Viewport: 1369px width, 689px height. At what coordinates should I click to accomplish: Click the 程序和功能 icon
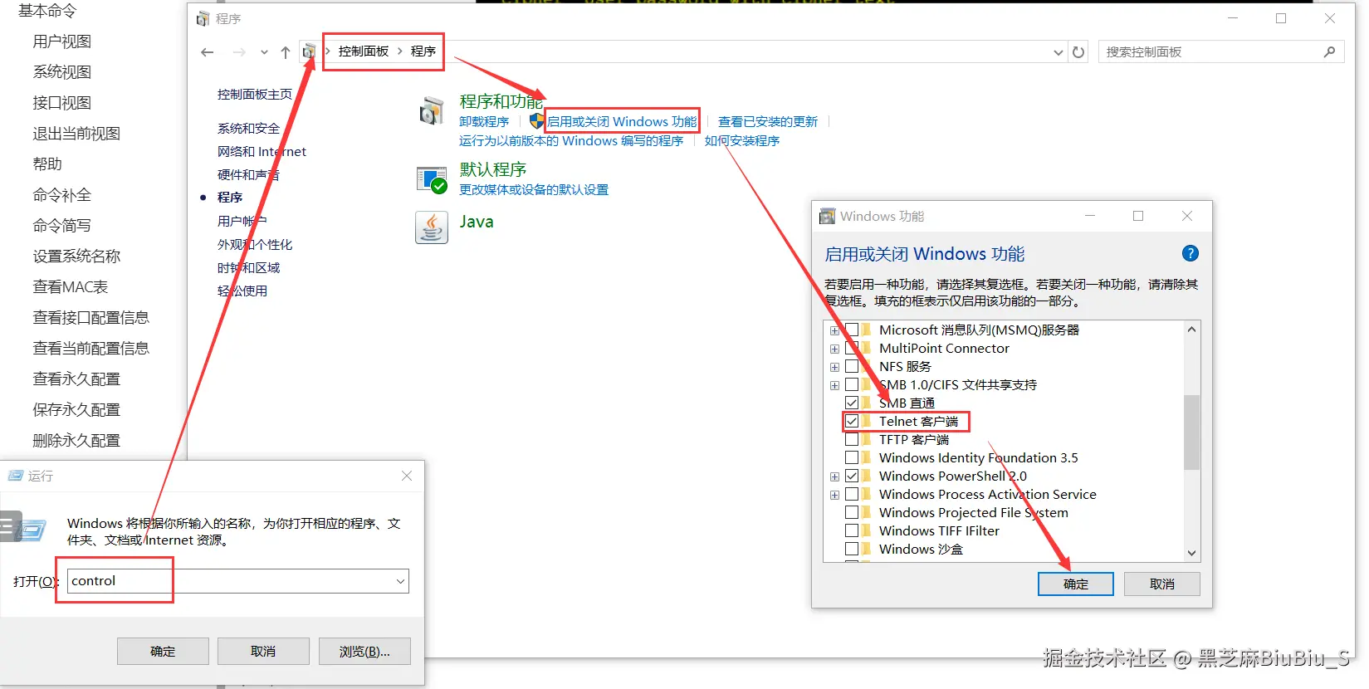[x=432, y=110]
